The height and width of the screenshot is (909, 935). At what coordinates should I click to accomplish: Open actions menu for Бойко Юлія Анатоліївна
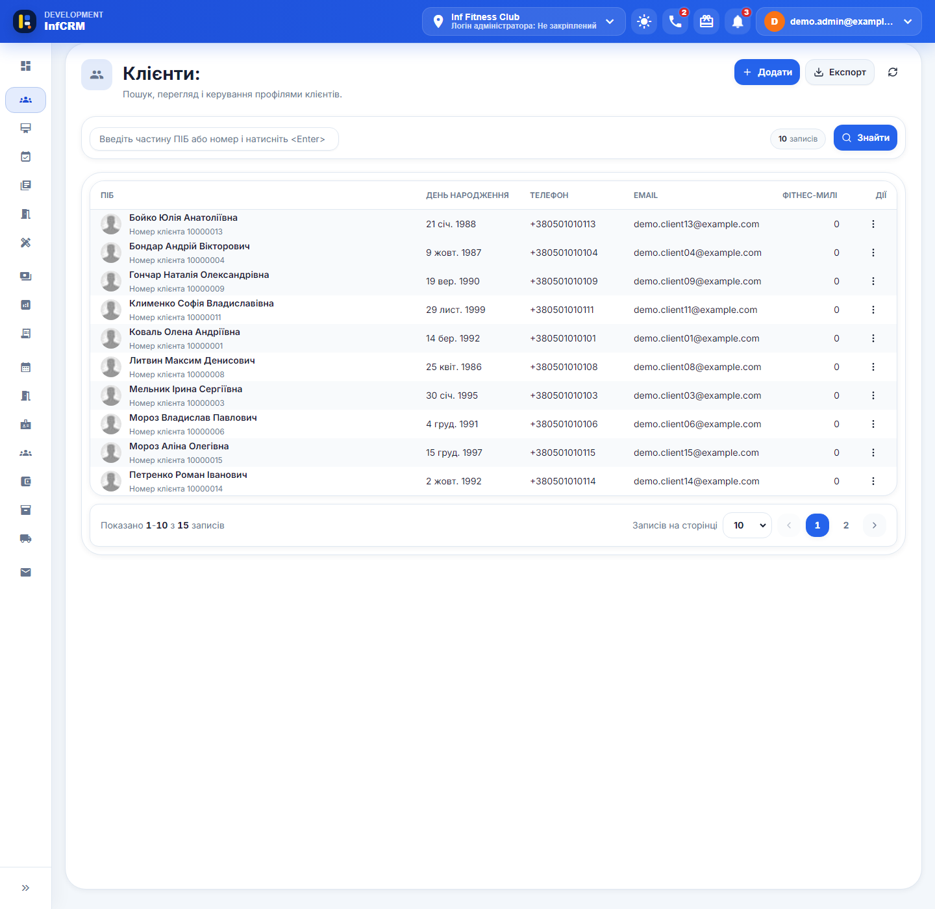(x=873, y=224)
